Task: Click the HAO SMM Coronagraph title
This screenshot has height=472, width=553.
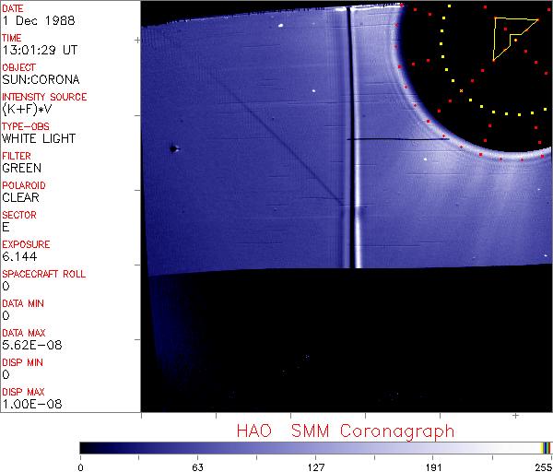Action: [345, 431]
